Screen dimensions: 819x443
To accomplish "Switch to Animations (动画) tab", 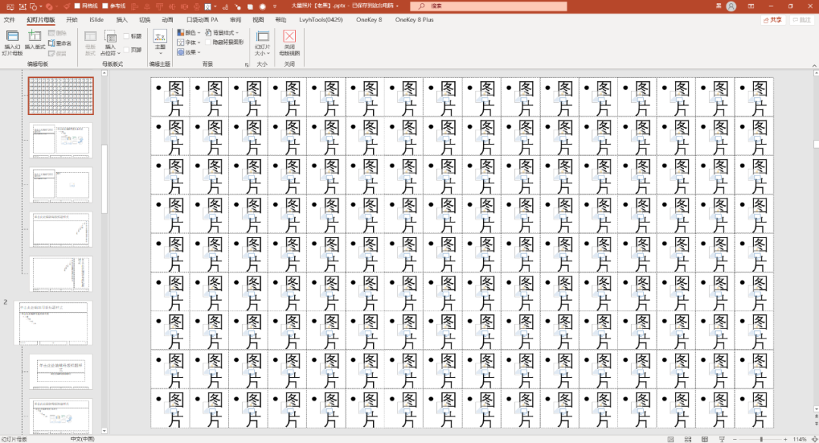I will click(x=167, y=20).
